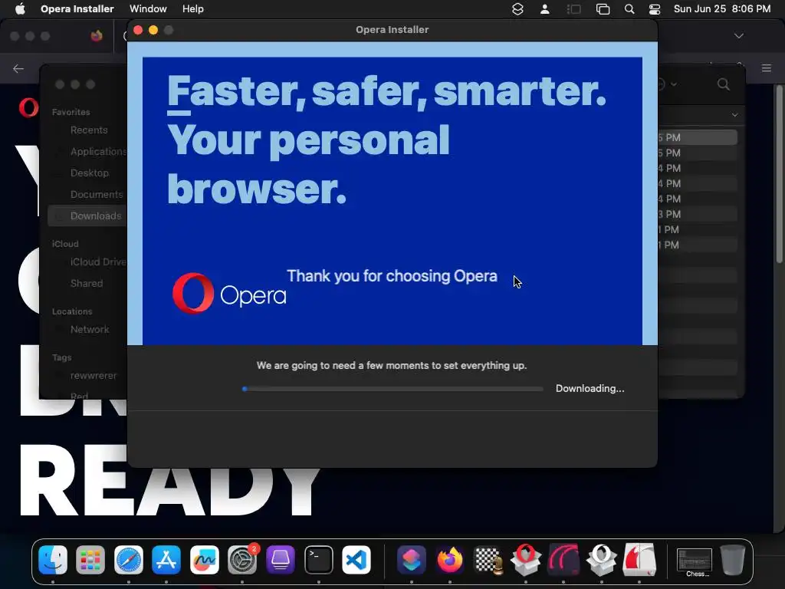Open the Finder toolbar action dropdown arrow
The height and width of the screenshot is (589, 785).
pyautogui.click(x=674, y=84)
